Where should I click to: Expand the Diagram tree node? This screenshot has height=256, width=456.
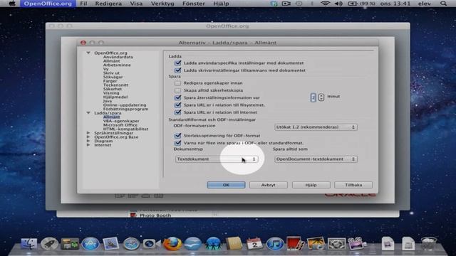[x=88, y=141]
